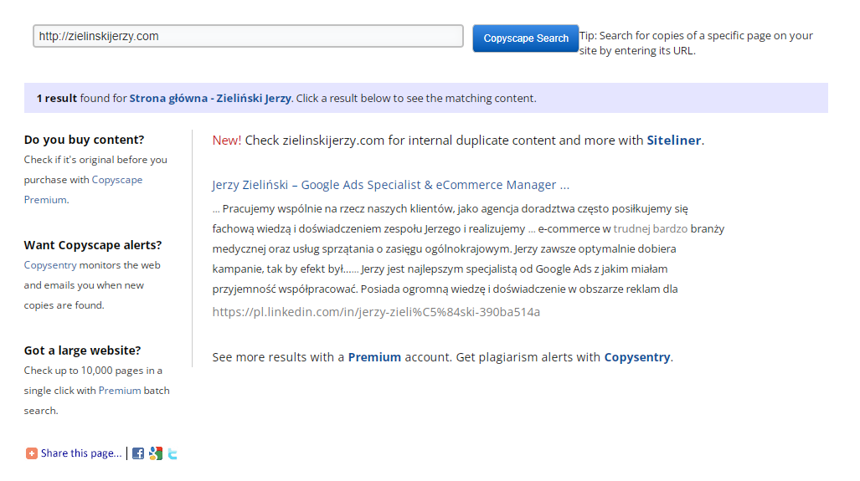Screen dimensions: 860x481
Task: Click the Premium account link
Action: pyautogui.click(x=374, y=357)
